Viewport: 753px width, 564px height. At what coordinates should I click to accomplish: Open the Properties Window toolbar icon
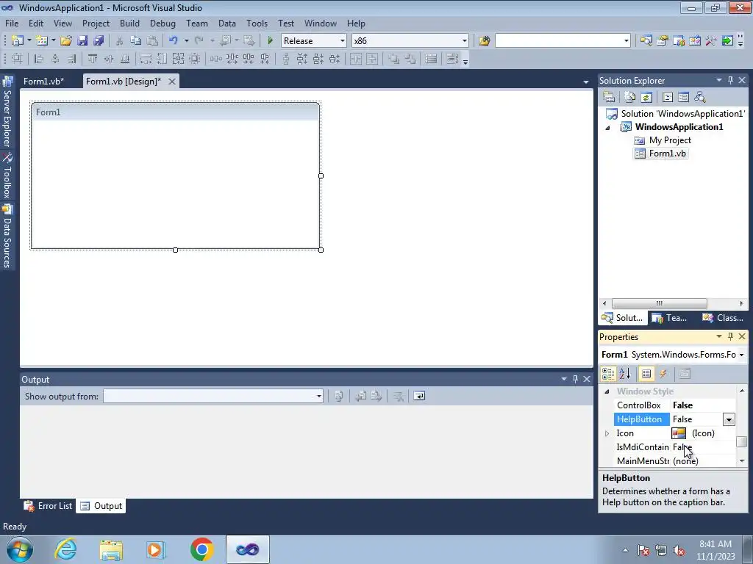[663, 41]
